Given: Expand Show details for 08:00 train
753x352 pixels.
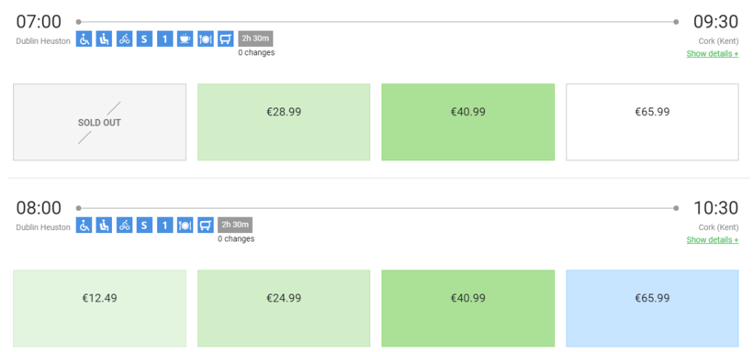Looking at the screenshot, I should 713,240.
